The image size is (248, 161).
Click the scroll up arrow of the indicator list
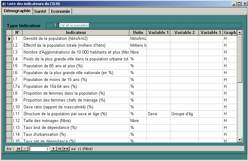(240, 32)
